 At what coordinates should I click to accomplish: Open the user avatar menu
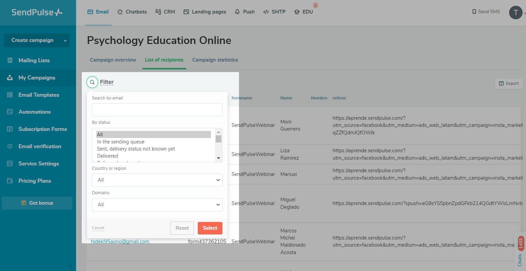pos(516,13)
